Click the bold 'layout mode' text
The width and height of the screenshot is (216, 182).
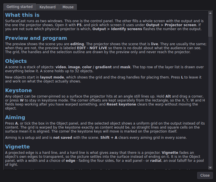coord(52,77)
